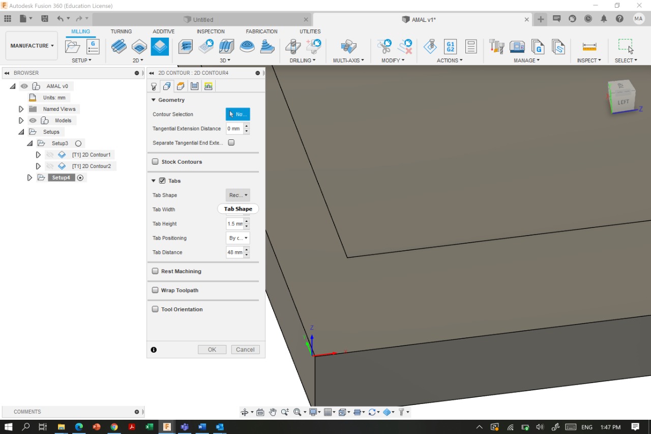Screen dimensions: 651x434
Task: Open the MANUFACTURE workspace dropdown
Action: tap(32, 46)
